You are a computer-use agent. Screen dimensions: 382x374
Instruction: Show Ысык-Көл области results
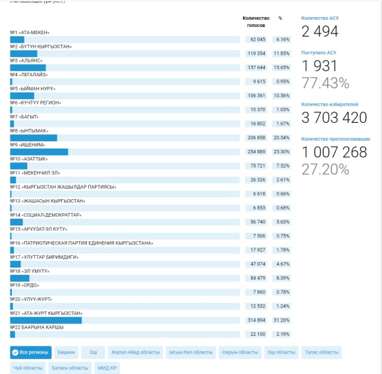191,352
